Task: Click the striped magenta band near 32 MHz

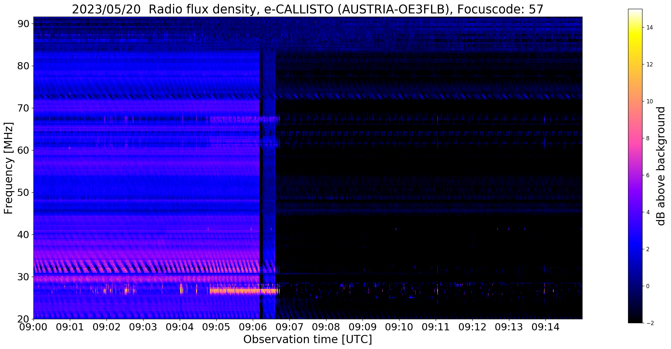Action: 147,267
